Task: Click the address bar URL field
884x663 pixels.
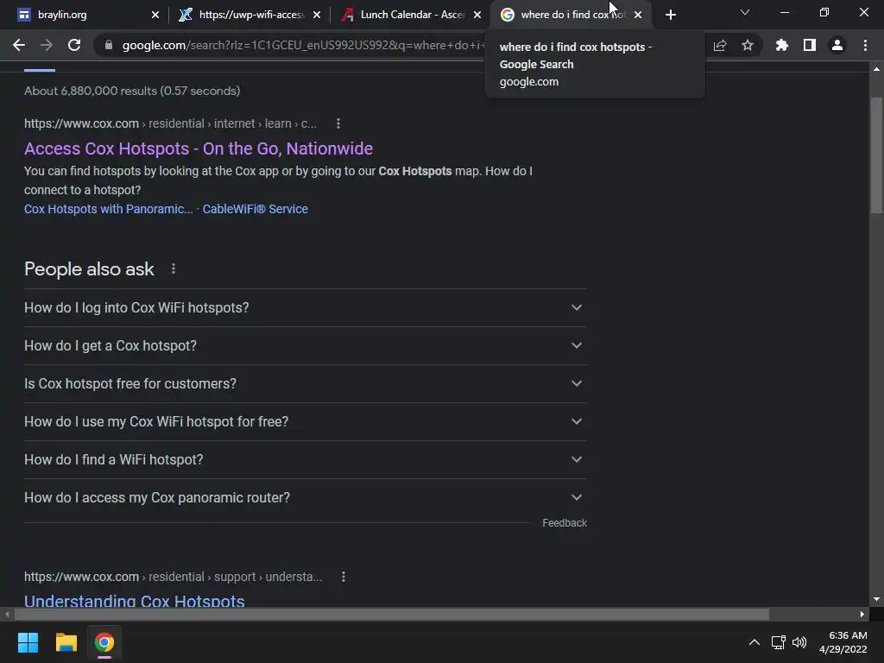Action: click(x=301, y=45)
